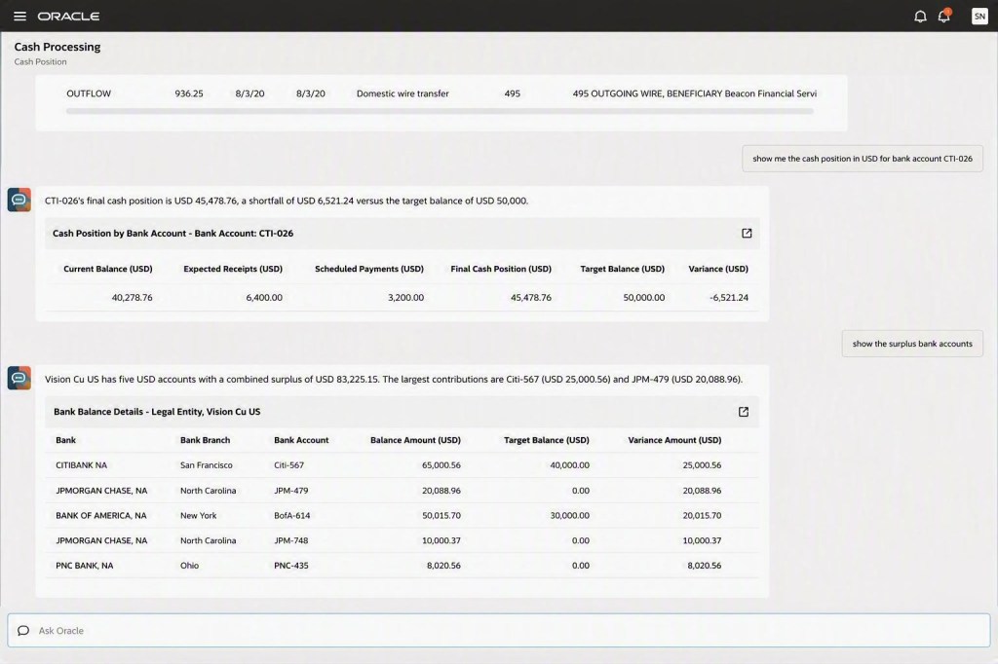Screen dimensions: 998x664
Task: Select the CITIBANK NA row
Action: coord(402,465)
